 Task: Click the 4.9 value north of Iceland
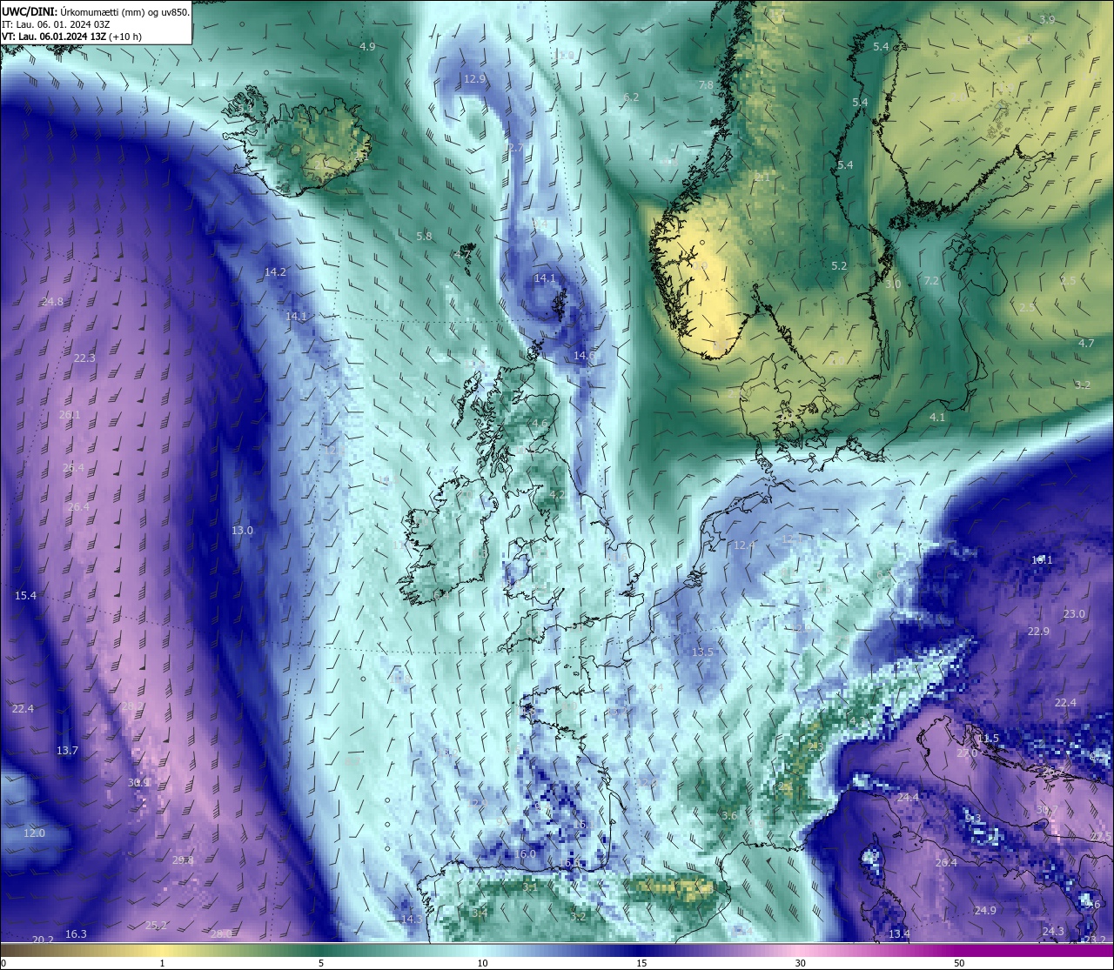coord(367,47)
